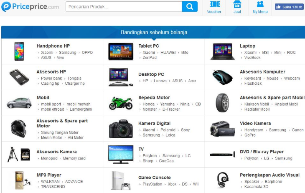Click the Kamera Digital DSLR image
305x193 pixels.
point(121,129)
